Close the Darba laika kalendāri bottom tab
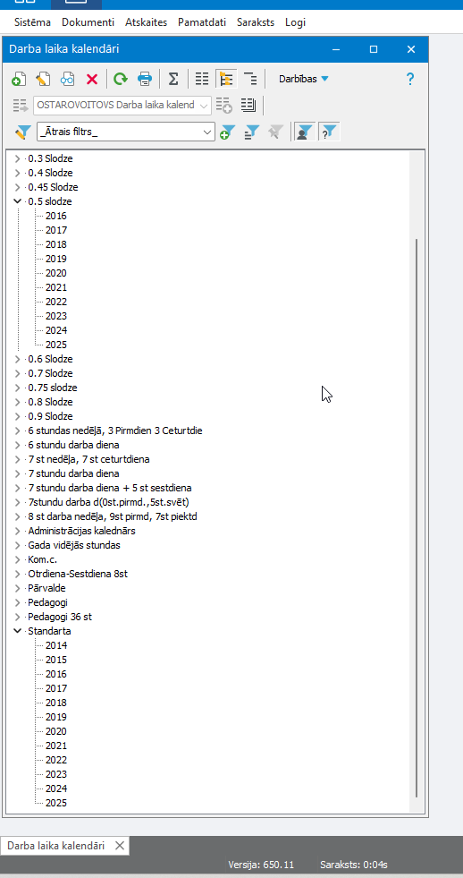463x878 pixels. pos(120,846)
